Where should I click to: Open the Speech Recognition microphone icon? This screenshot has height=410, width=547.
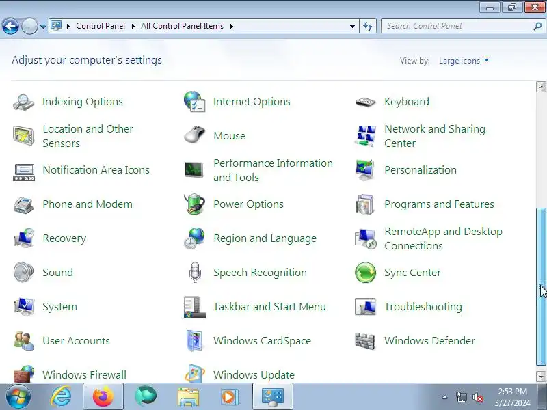(195, 272)
